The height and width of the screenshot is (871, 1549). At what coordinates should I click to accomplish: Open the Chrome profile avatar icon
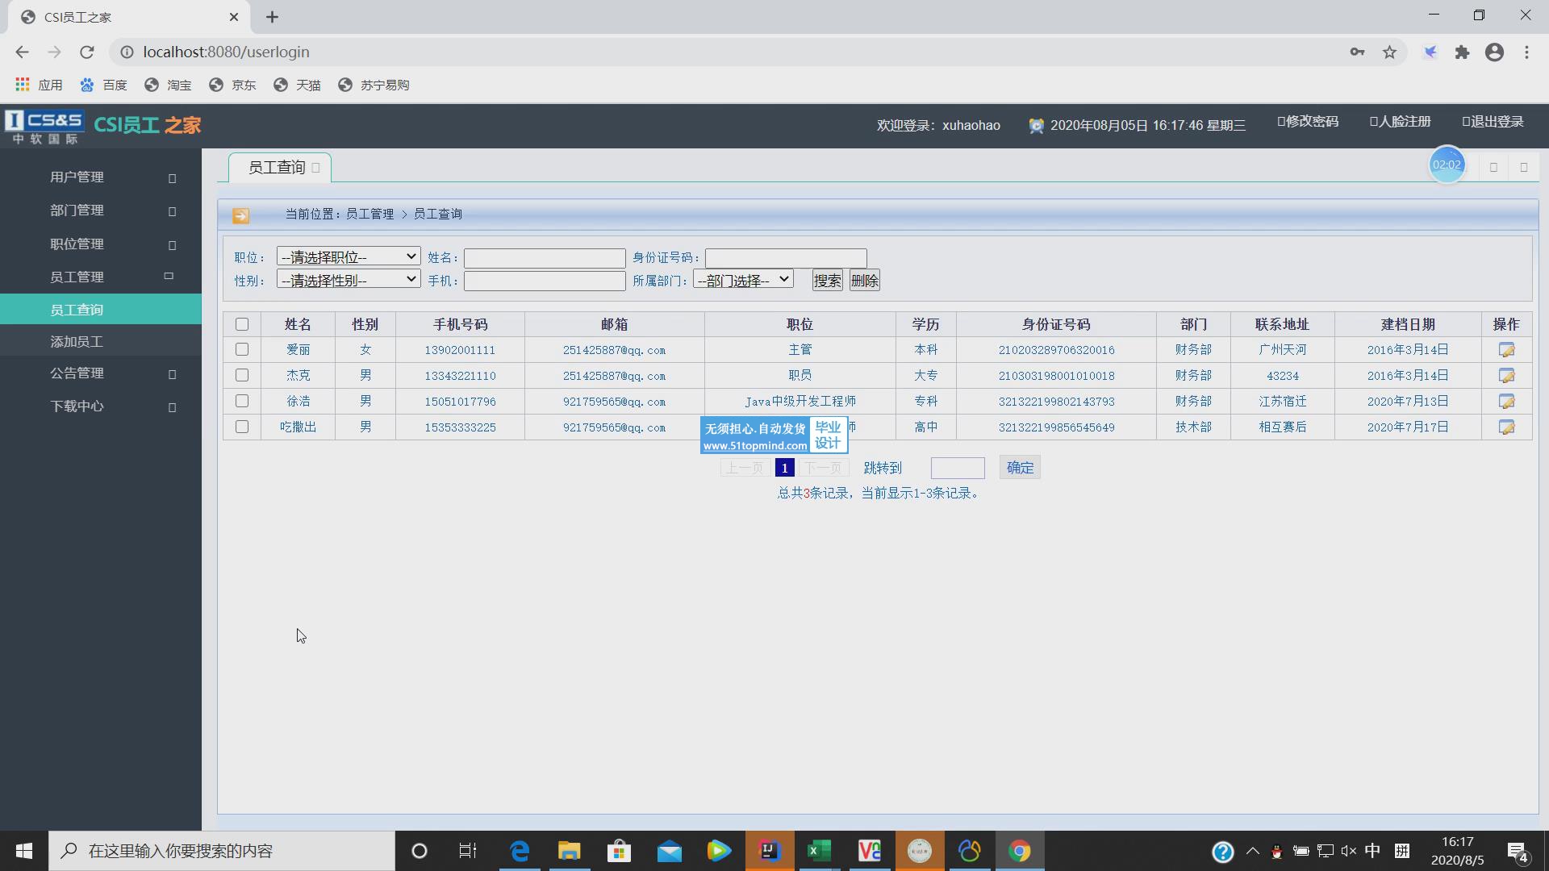pos(1494,52)
